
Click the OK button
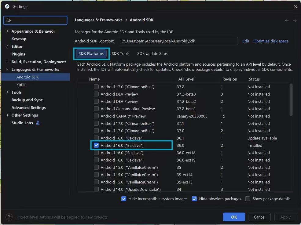click(234, 217)
